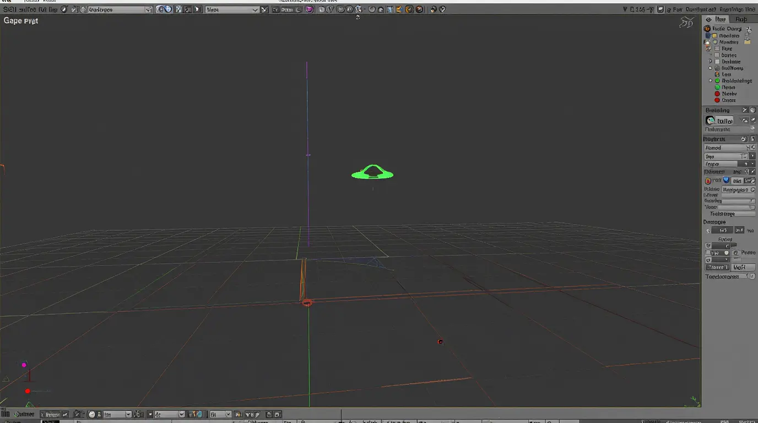
Task: Click the button next to the teal face icon
Action: tap(725, 121)
